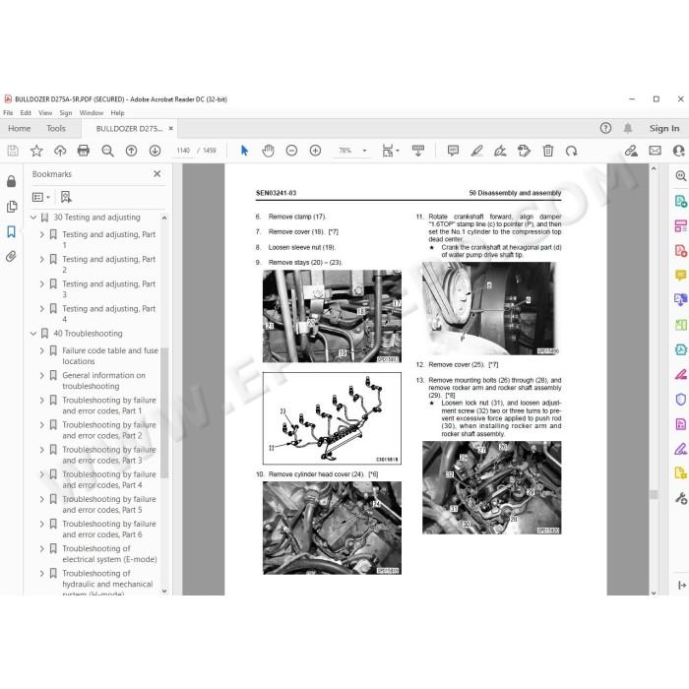Open the Attachments paperclip panel

pyautogui.click(x=12, y=256)
